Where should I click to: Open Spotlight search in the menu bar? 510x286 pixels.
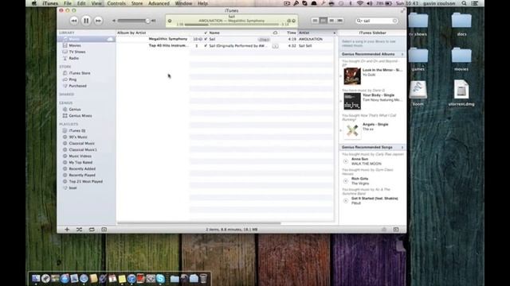point(464,3)
